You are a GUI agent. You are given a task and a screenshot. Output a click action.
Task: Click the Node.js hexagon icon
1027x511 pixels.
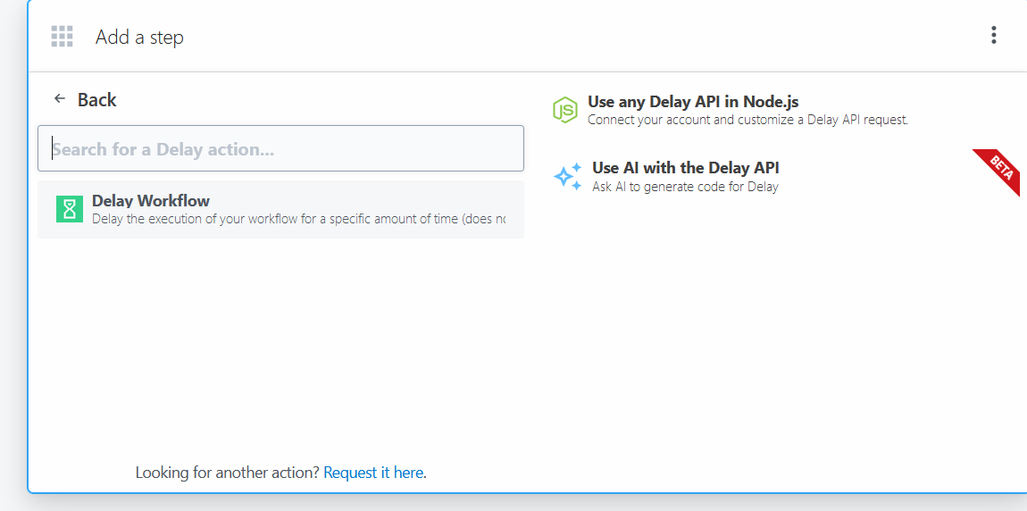(564, 109)
